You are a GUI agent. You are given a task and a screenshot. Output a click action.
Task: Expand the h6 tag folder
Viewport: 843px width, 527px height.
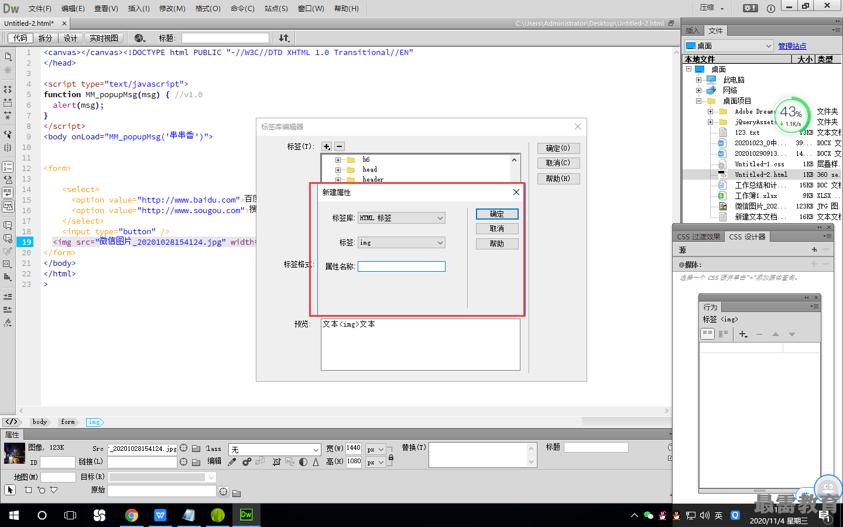pyautogui.click(x=338, y=160)
